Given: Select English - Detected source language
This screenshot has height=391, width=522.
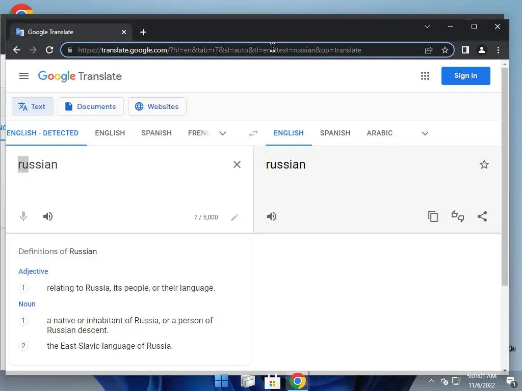Looking at the screenshot, I should (43, 133).
